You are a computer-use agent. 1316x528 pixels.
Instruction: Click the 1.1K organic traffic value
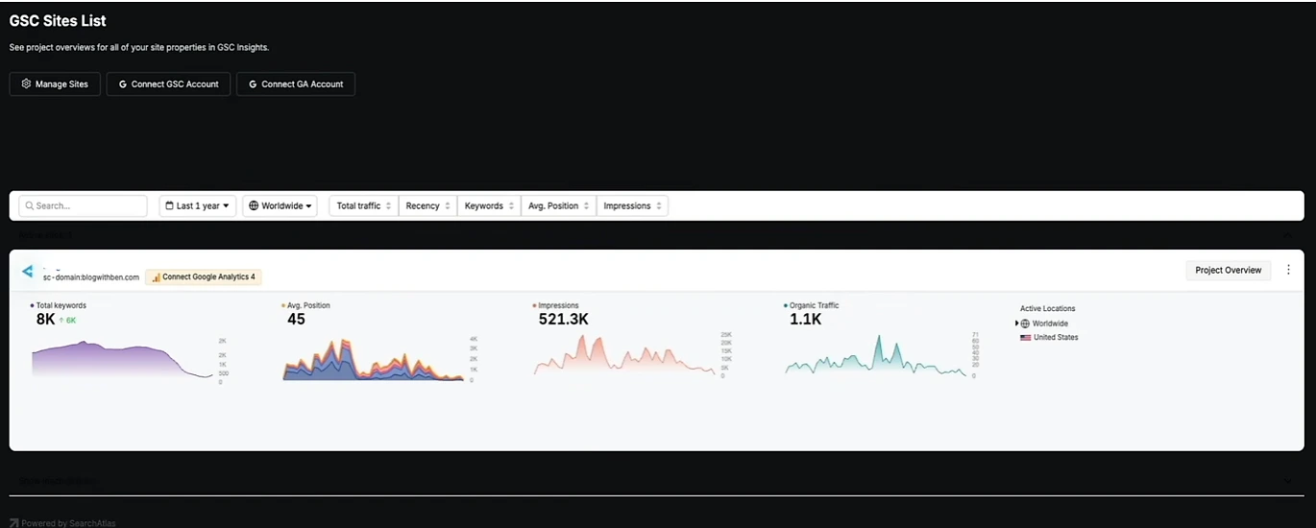click(x=806, y=320)
